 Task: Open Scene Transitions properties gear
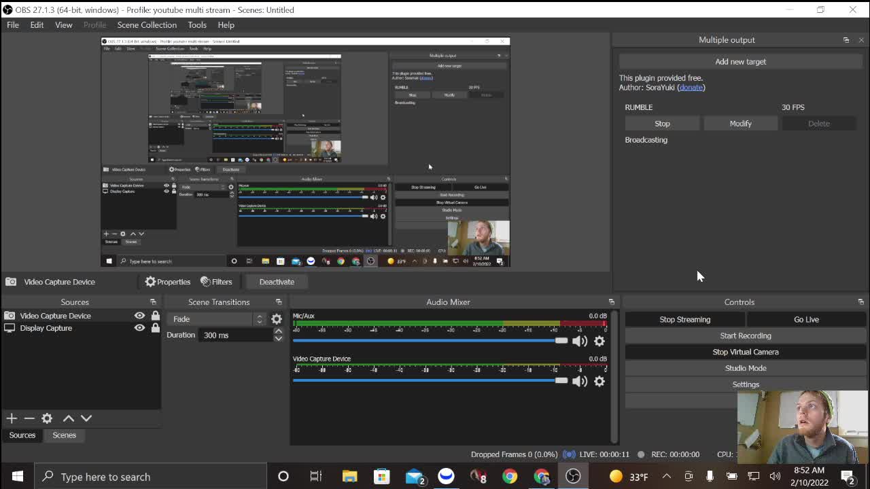[277, 319]
